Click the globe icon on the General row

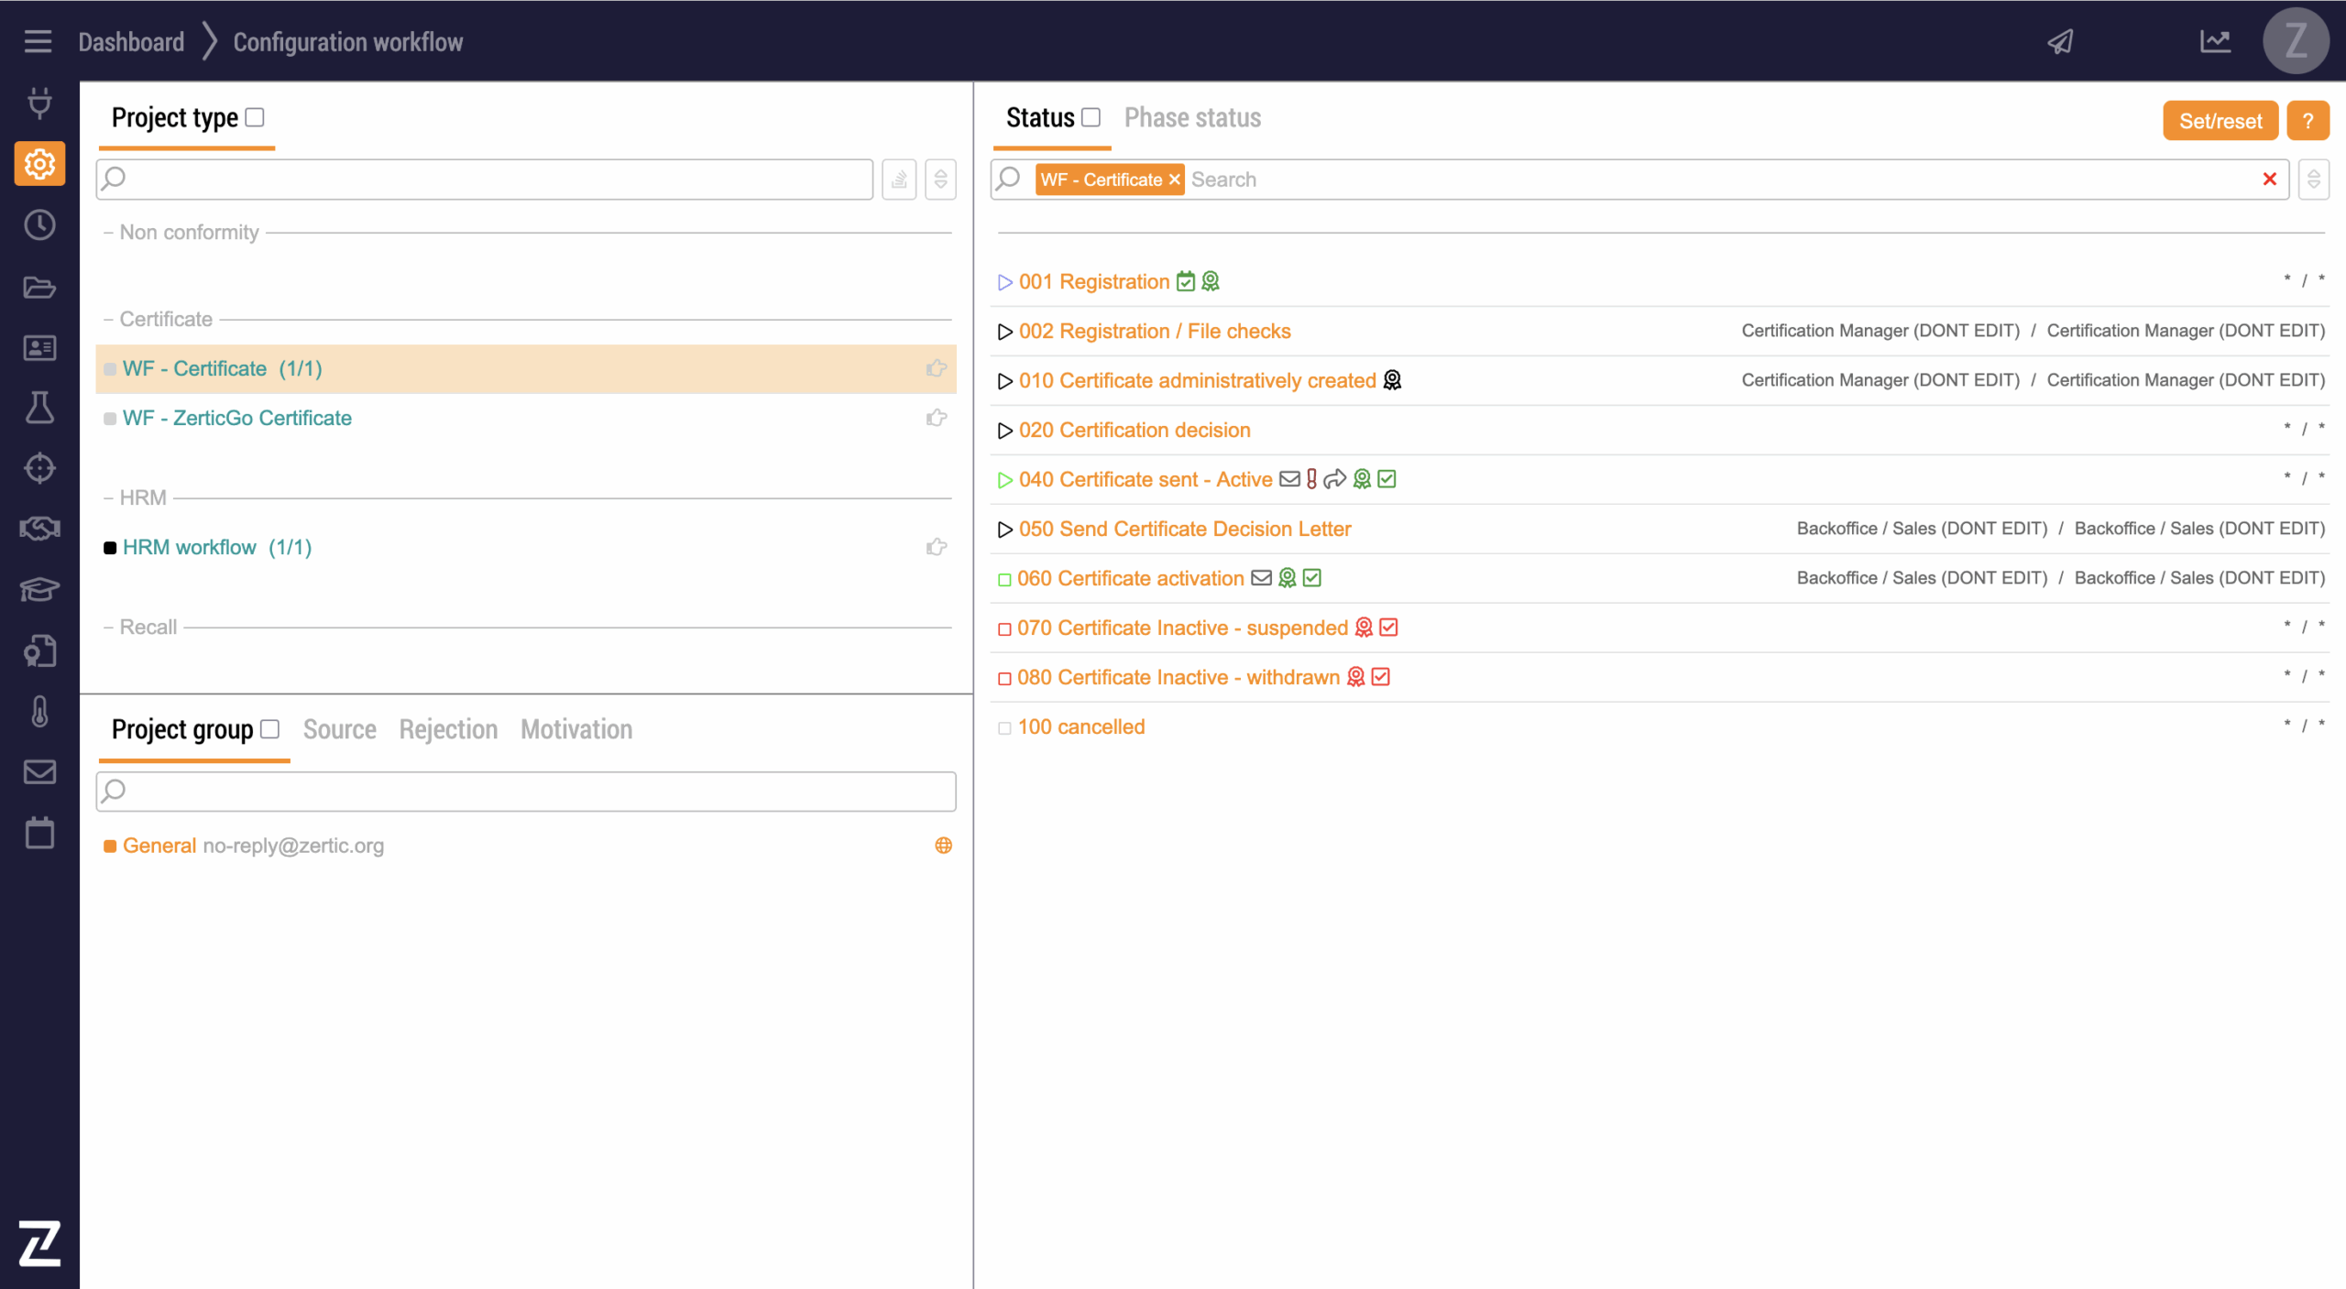[943, 846]
